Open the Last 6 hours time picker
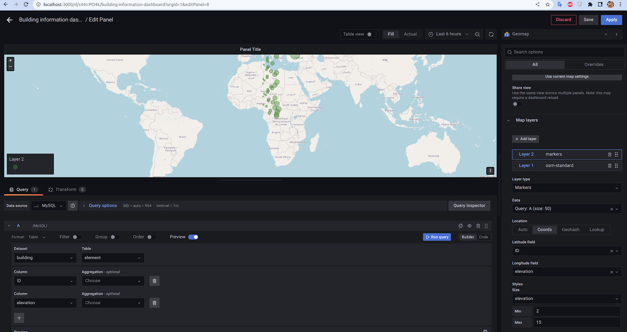Viewport: 627px width, 332px height. [448, 34]
